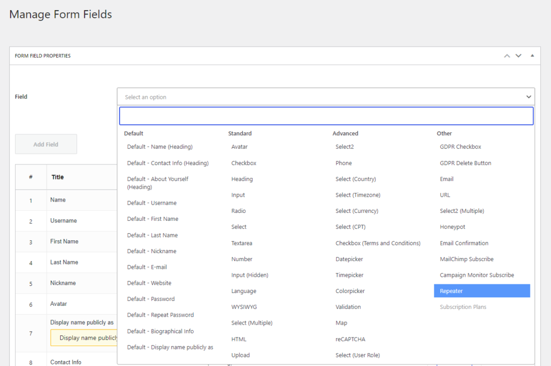The width and height of the screenshot is (551, 366).
Task: Move the Form Field Properties panel down
Action: tap(518, 55)
